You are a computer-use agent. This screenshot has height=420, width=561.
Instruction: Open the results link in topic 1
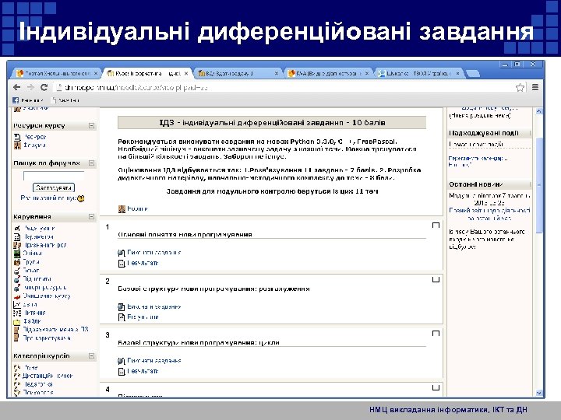[x=143, y=263]
